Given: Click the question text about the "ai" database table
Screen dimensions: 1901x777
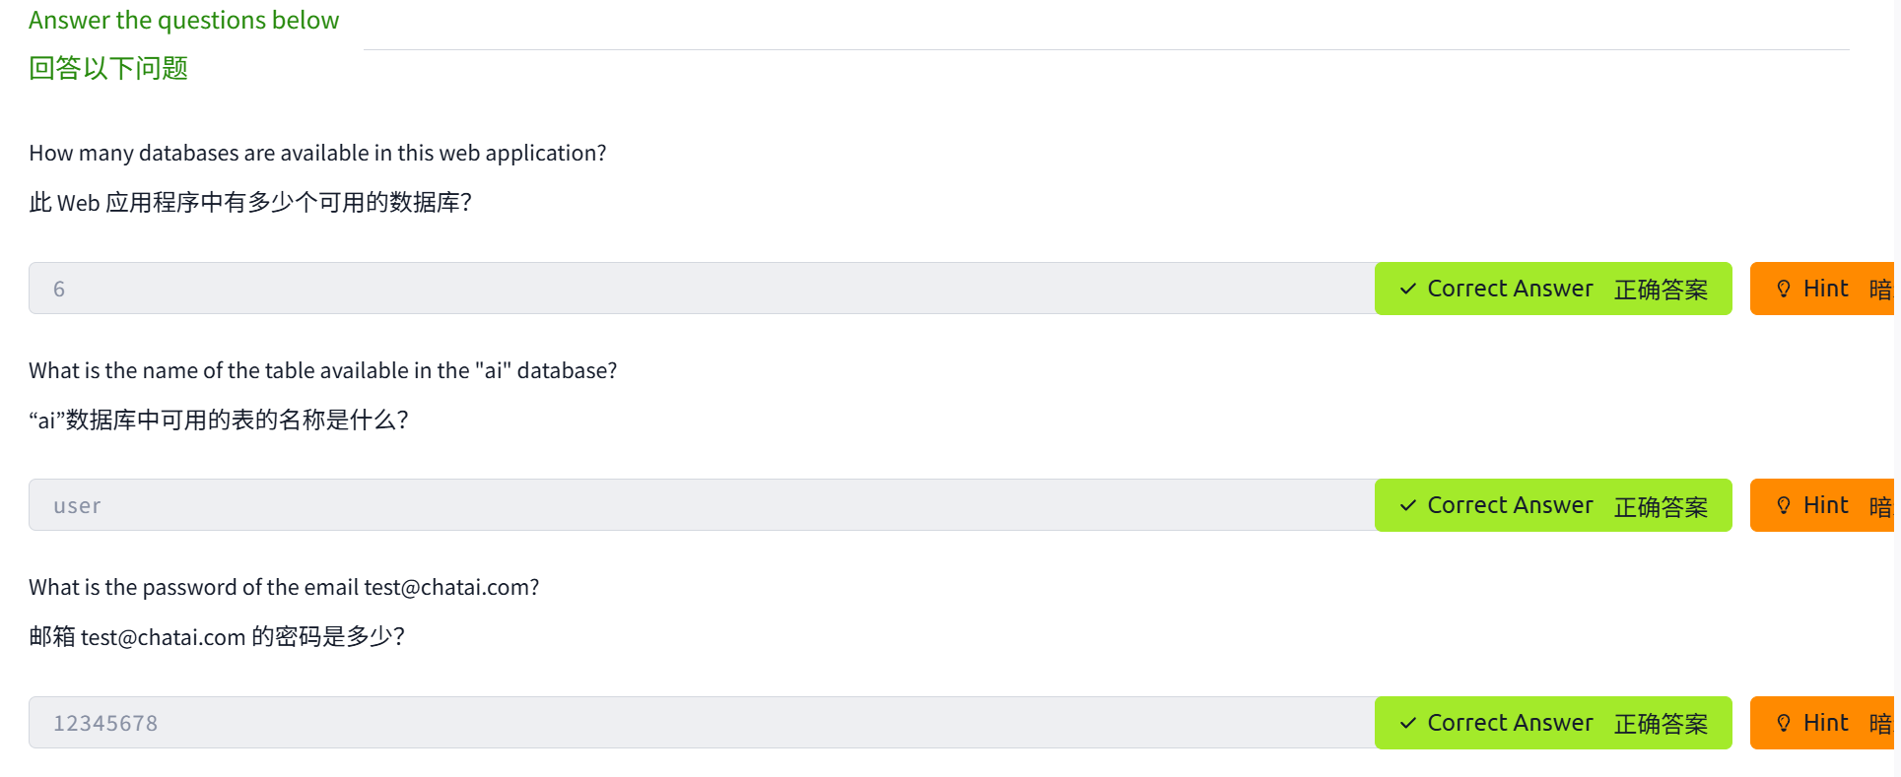Looking at the screenshot, I should click(322, 370).
